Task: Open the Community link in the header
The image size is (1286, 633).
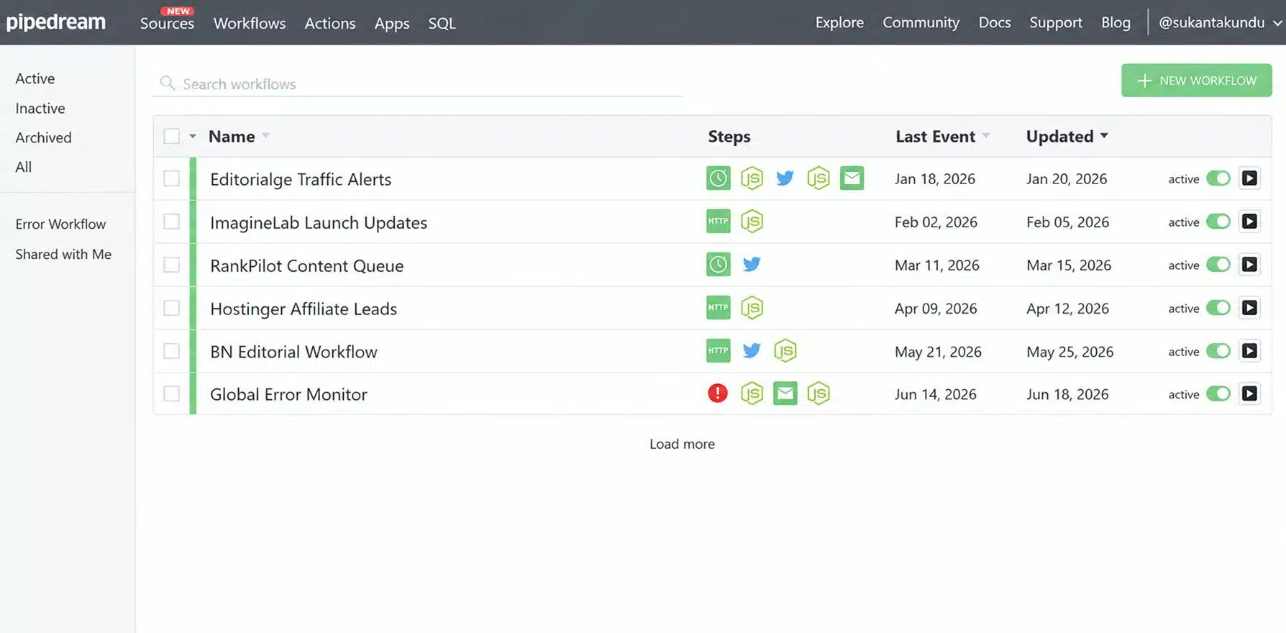Action: click(x=921, y=22)
